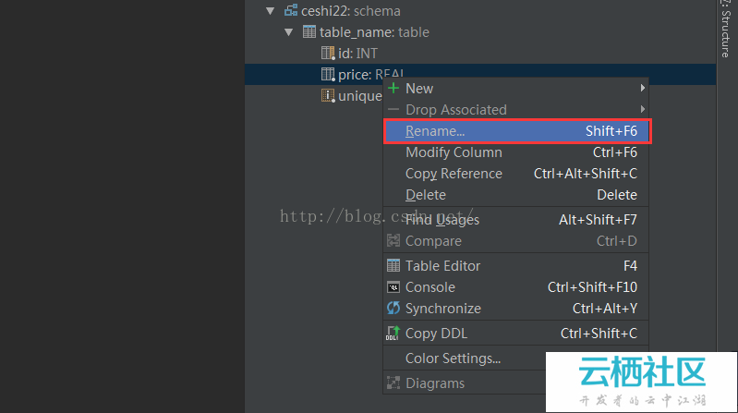Collapse the ceshi22 schema node
This screenshot has height=413, width=738.
270,11
